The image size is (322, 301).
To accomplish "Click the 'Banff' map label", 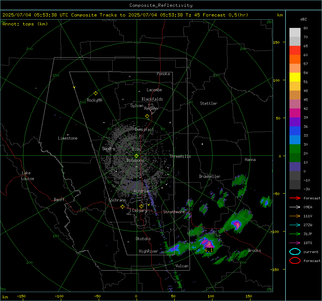I will [59, 200].
